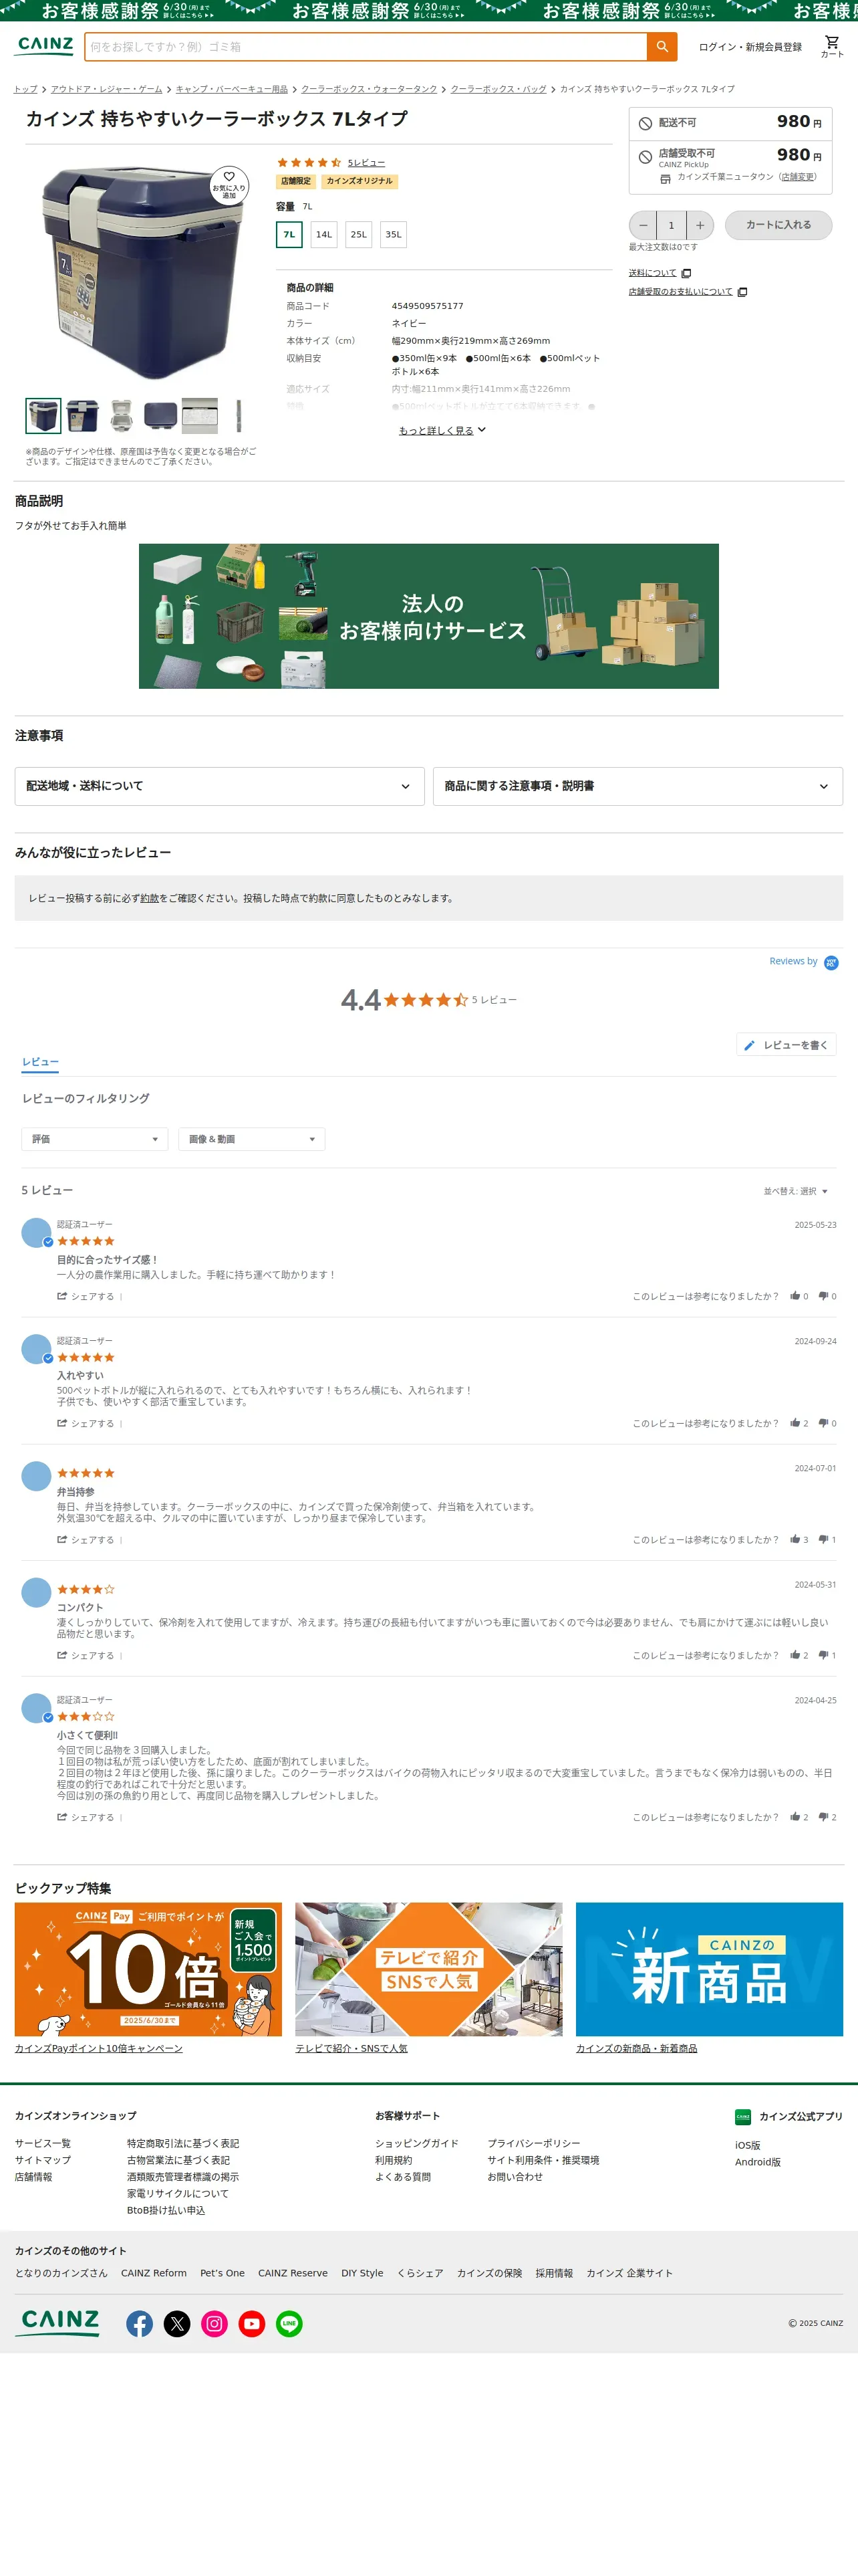This screenshot has width=858, height=2576.
Task: Click the 5レビュー link near stars
Action: (366, 163)
